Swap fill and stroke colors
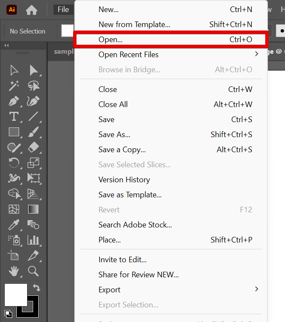 tap(36, 288)
